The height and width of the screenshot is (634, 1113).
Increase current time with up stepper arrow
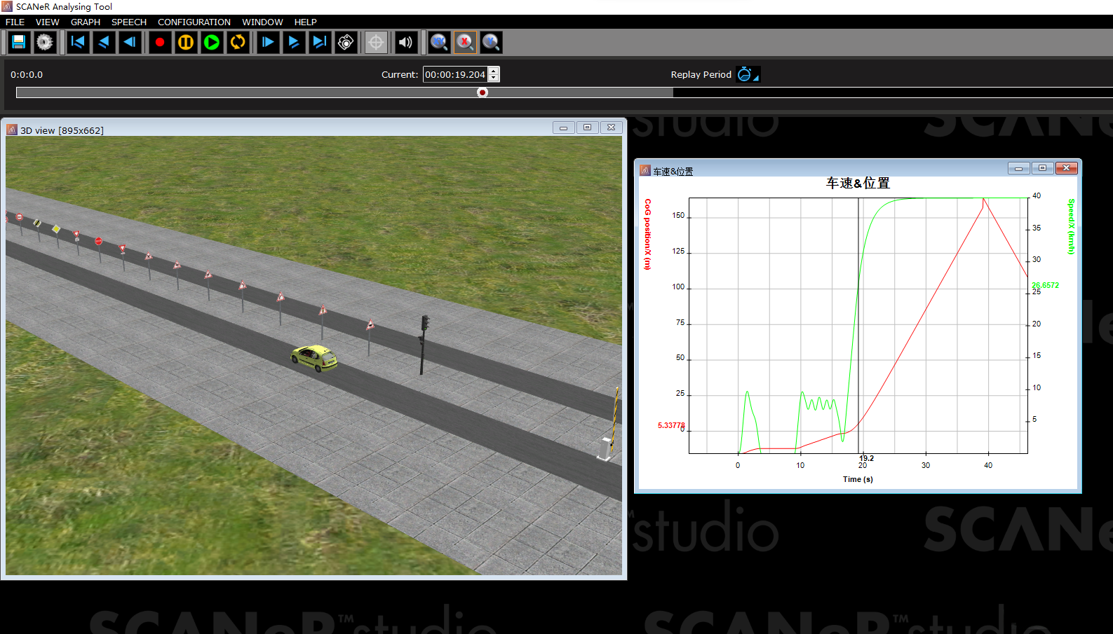[x=494, y=71]
